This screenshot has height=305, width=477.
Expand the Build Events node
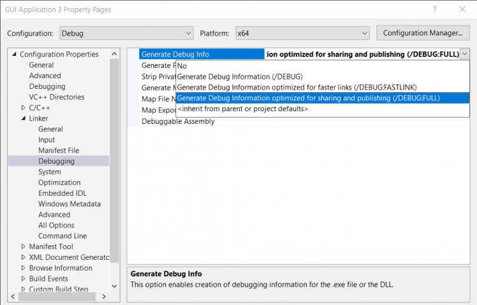tap(24, 279)
